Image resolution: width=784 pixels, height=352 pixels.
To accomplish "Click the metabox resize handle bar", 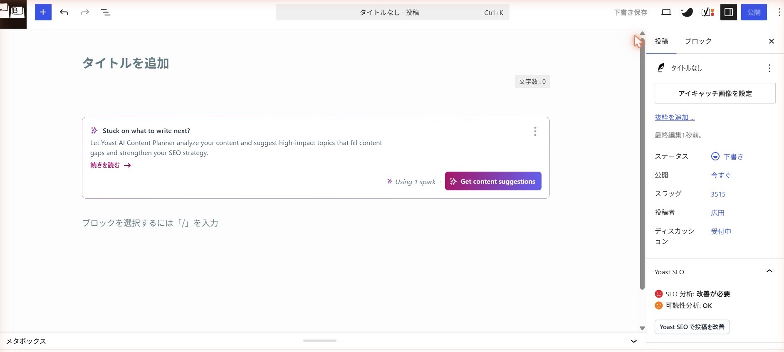I will [x=320, y=340].
